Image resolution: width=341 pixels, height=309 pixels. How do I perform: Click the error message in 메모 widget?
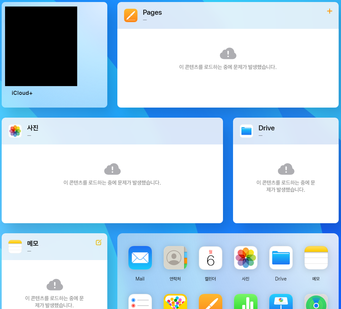click(54, 302)
